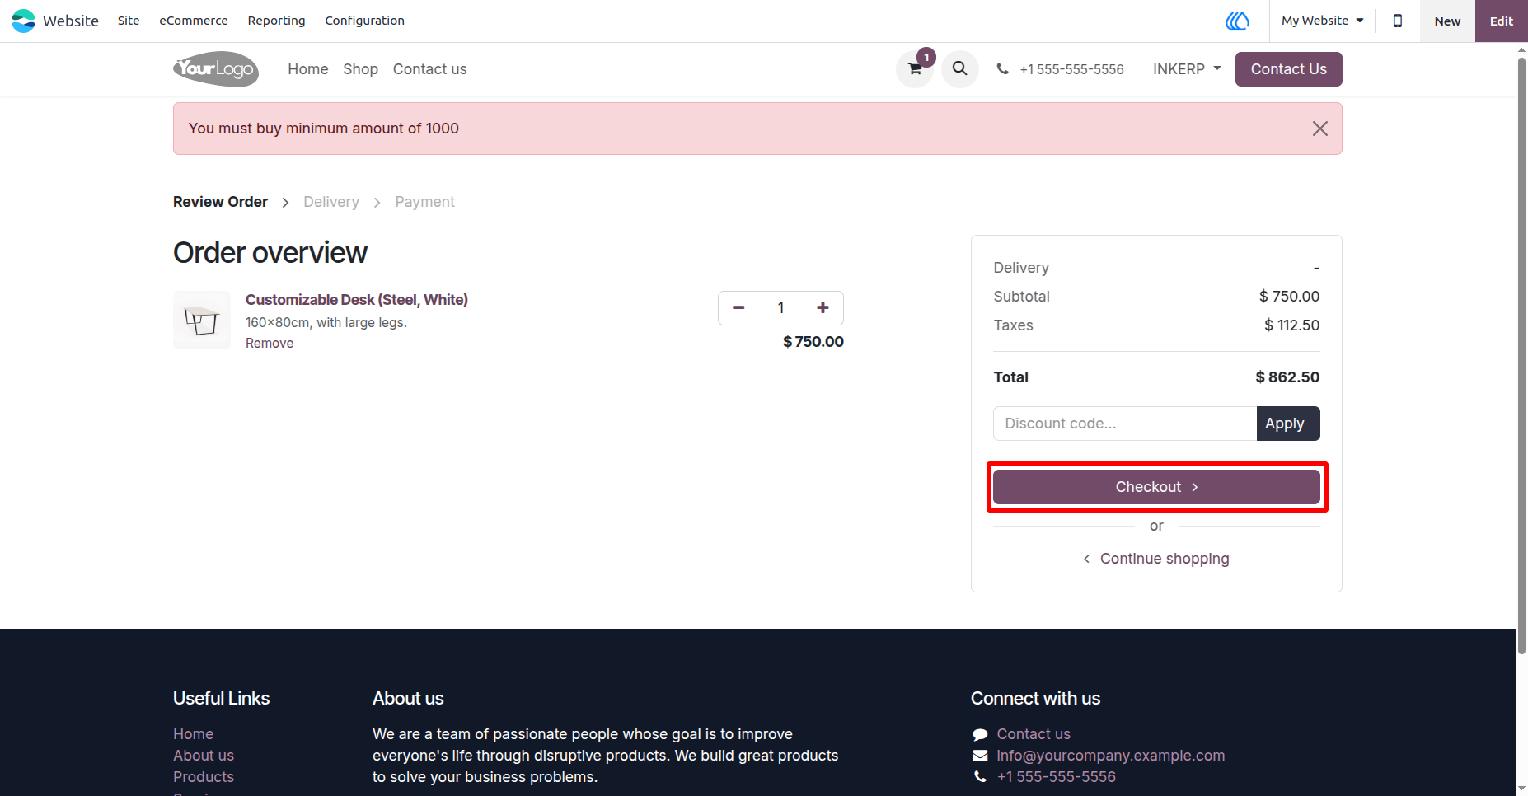
Task: Click the footer email address link
Action: (x=1111, y=756)
